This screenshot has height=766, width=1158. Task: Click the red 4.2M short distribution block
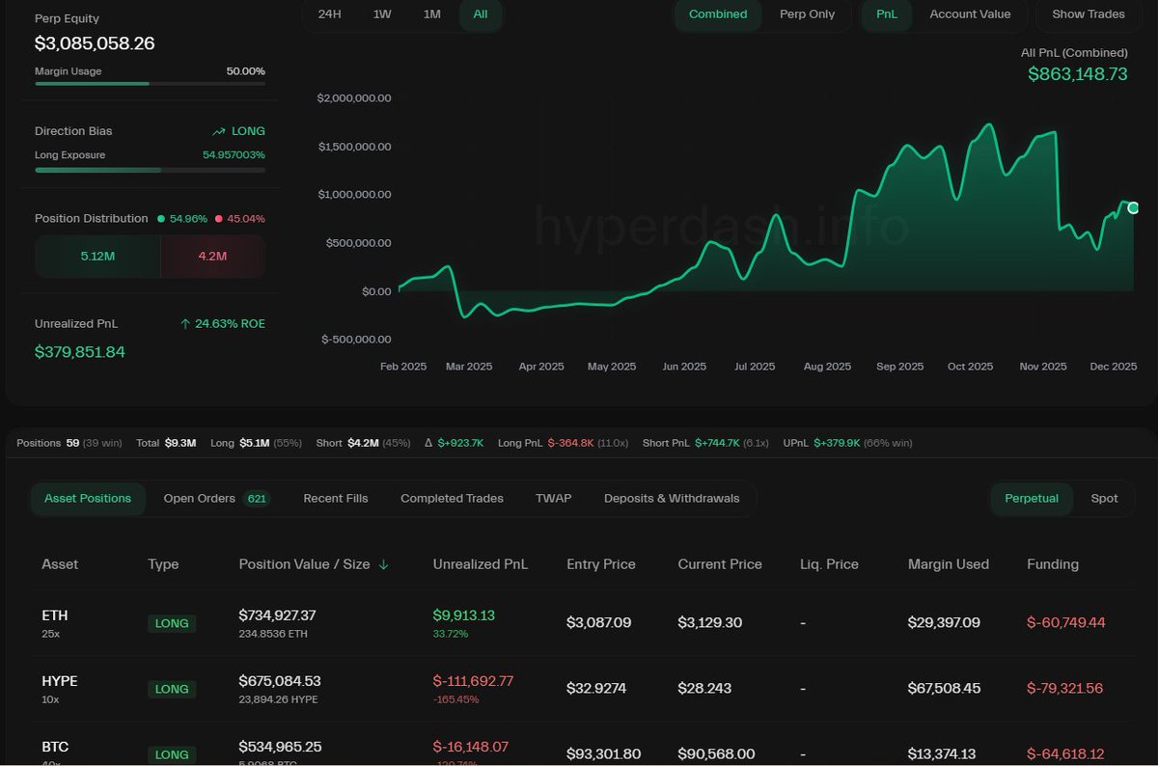pyautogui.click(x=212, y=257)
